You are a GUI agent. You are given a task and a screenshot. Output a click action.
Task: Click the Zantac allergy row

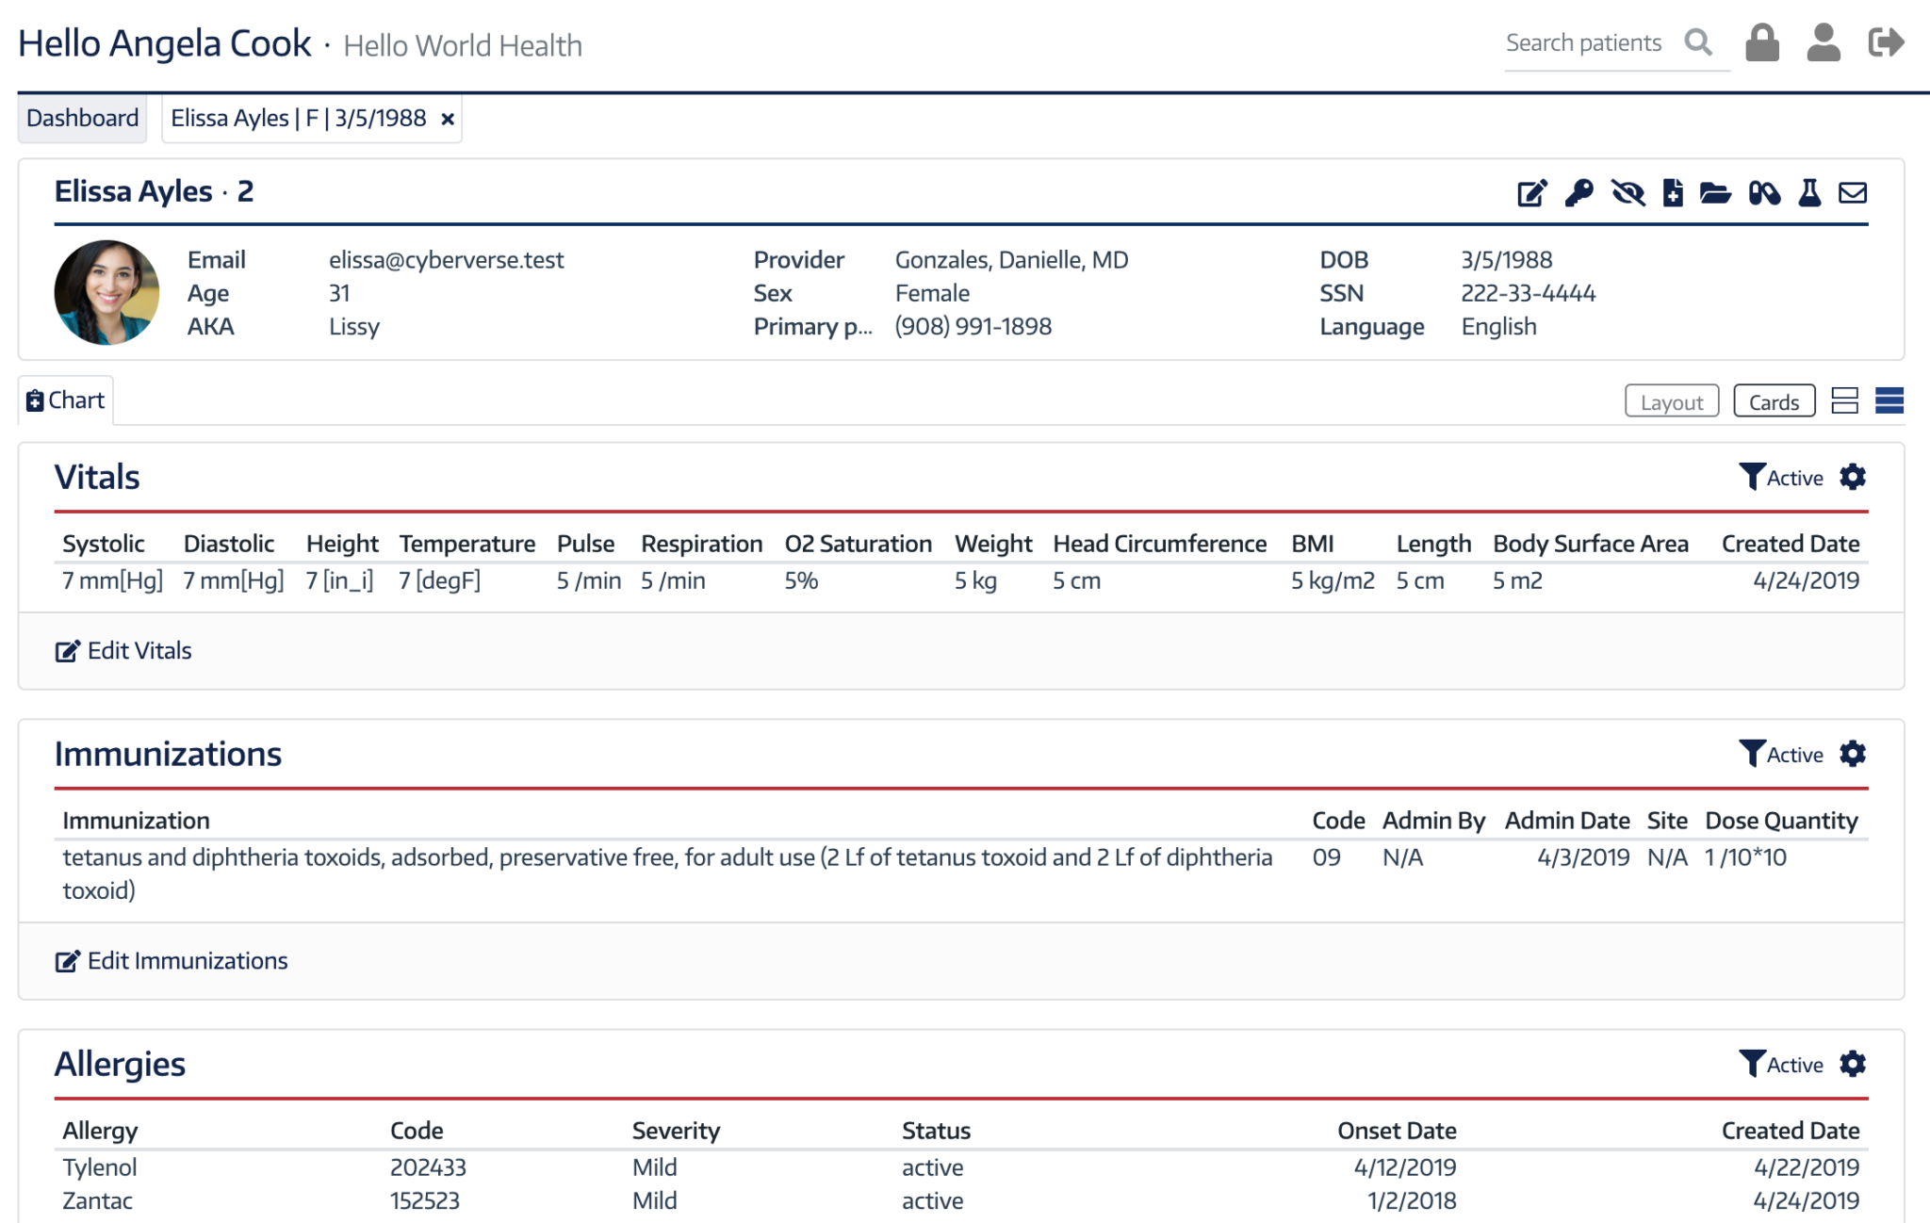960,1201
